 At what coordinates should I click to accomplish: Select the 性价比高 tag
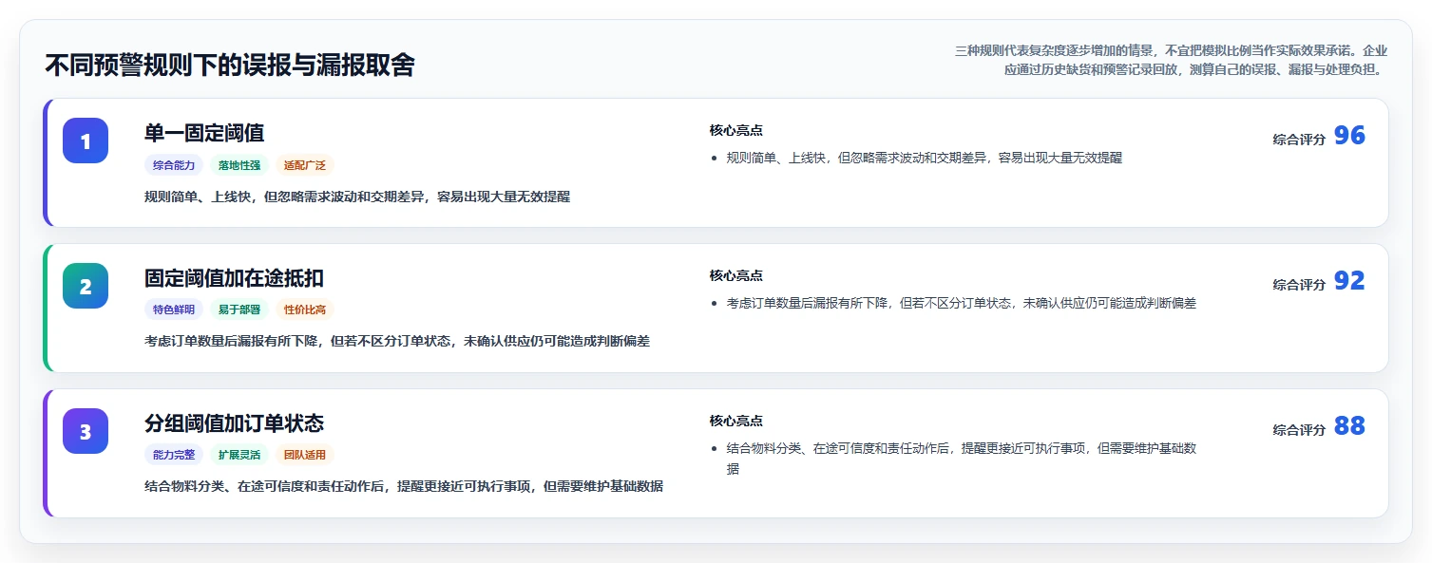[x=305, y=310]
